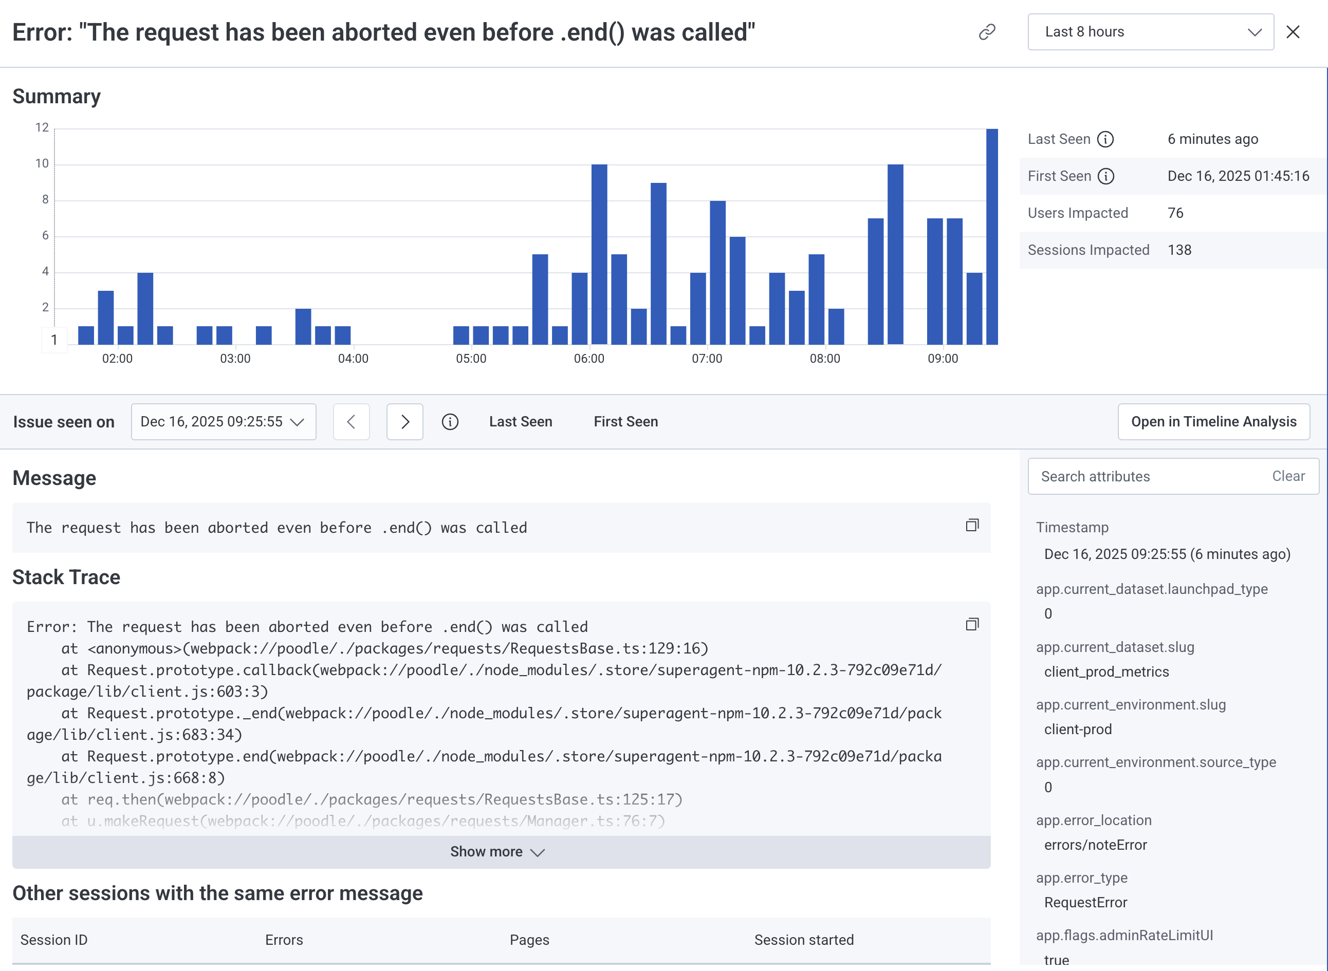Close the error details panel
1328x971 pixels.
tap(1292, 32)
